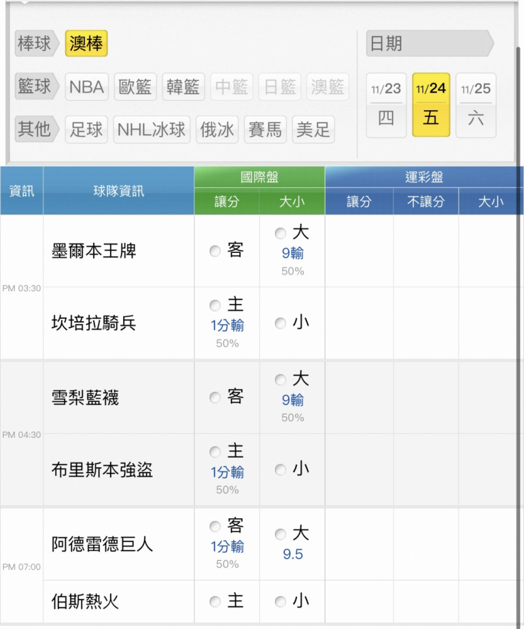
Task: Open the NHL冰球 category
Action: pos(152,130)
